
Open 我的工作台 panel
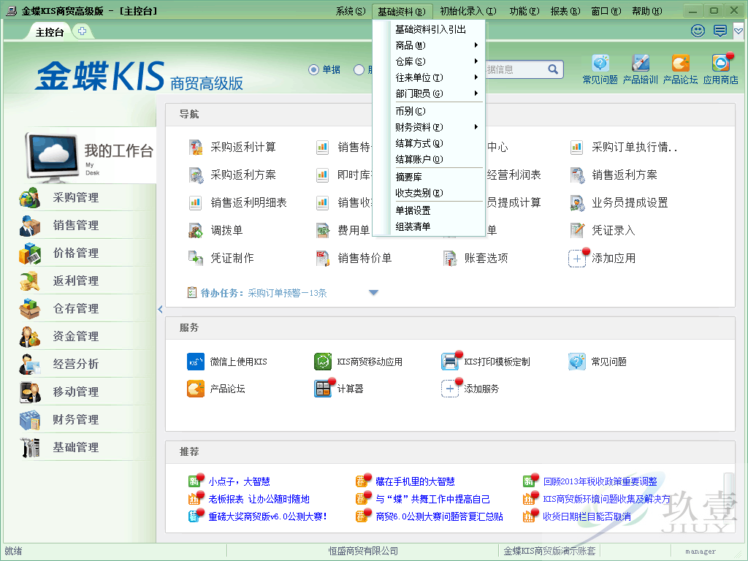(x=90, y=156)
